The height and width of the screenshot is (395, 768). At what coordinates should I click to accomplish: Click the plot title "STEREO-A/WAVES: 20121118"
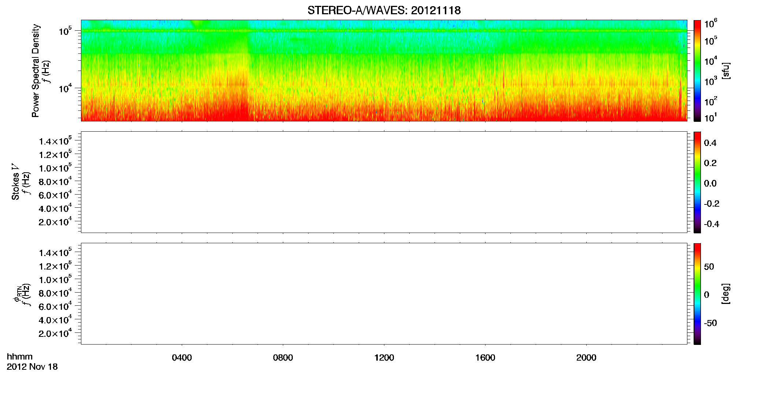[384, 11]
